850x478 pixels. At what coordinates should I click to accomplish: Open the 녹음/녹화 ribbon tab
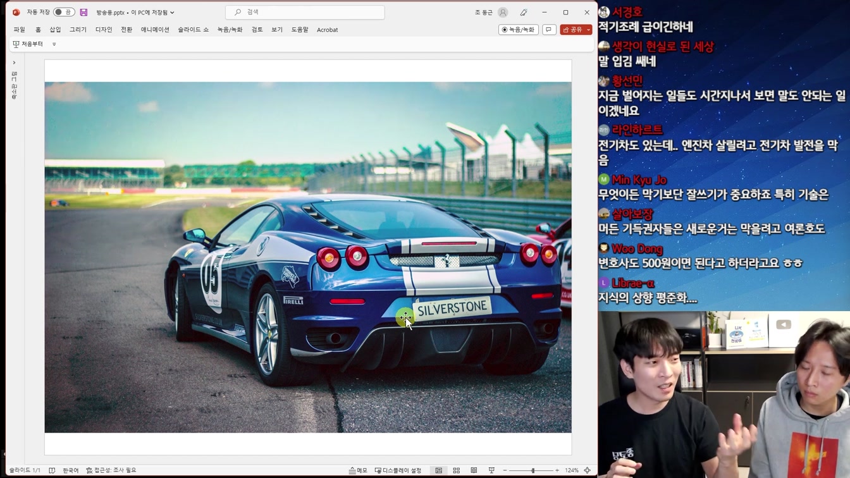point(230,30)
